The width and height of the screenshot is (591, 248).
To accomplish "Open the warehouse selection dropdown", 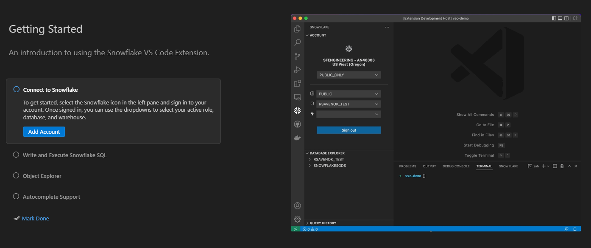I will [348, 114].
